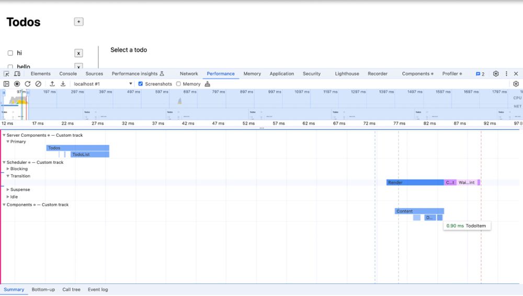Select the Performance tab
Image resolution: width=523 pixels, height=296 pixels.
pyautogui.click(x=221, y=74)
